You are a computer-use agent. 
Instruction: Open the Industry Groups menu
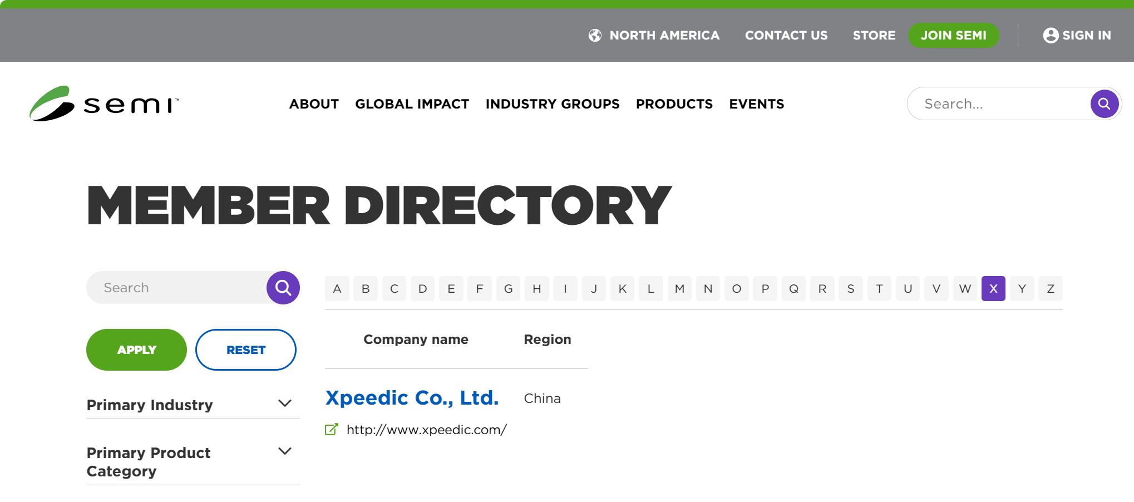[553, 104]
